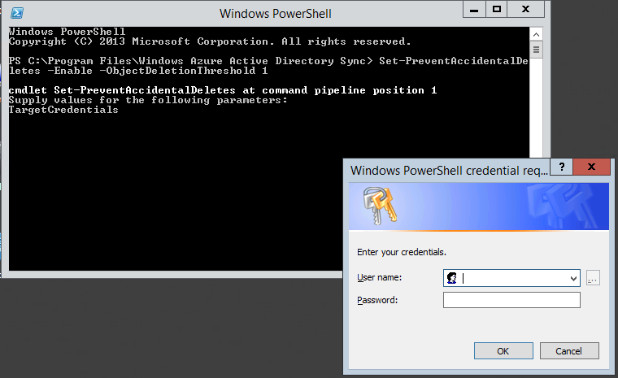Minimize the Windows PowerShell window
618x378 pixels.
point(474,10)
